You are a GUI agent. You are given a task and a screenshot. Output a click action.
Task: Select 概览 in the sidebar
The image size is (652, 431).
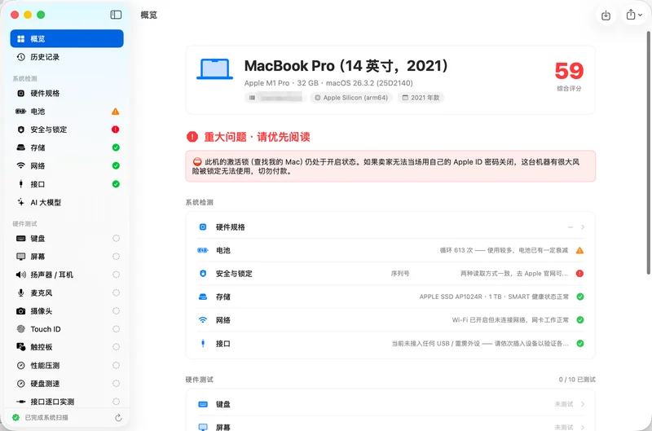pos(67,38)
